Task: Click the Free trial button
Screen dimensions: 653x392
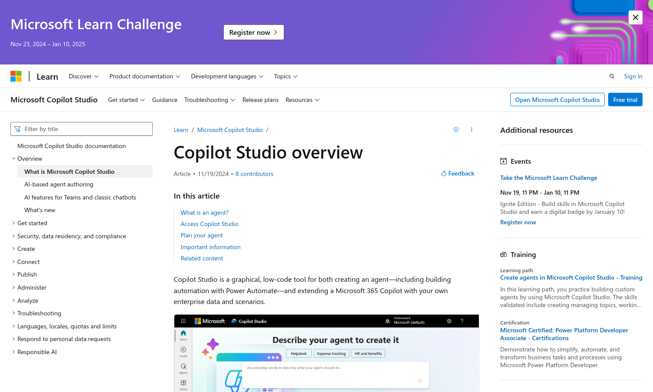Action: pyautogui.click(x=625, y=100)
